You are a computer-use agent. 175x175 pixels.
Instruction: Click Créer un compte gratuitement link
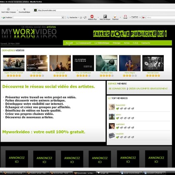(x=148, y=88)
